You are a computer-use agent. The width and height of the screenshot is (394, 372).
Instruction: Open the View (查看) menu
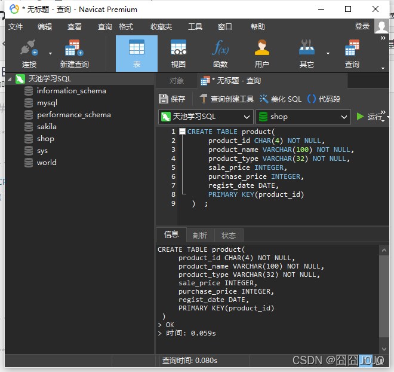point(75,27)
